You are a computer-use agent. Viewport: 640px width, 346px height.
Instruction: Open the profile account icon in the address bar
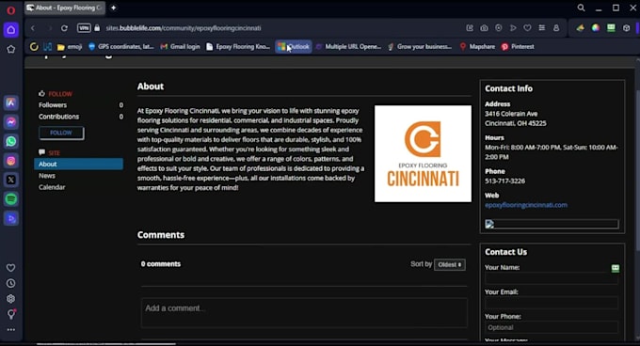coord(556,28)
